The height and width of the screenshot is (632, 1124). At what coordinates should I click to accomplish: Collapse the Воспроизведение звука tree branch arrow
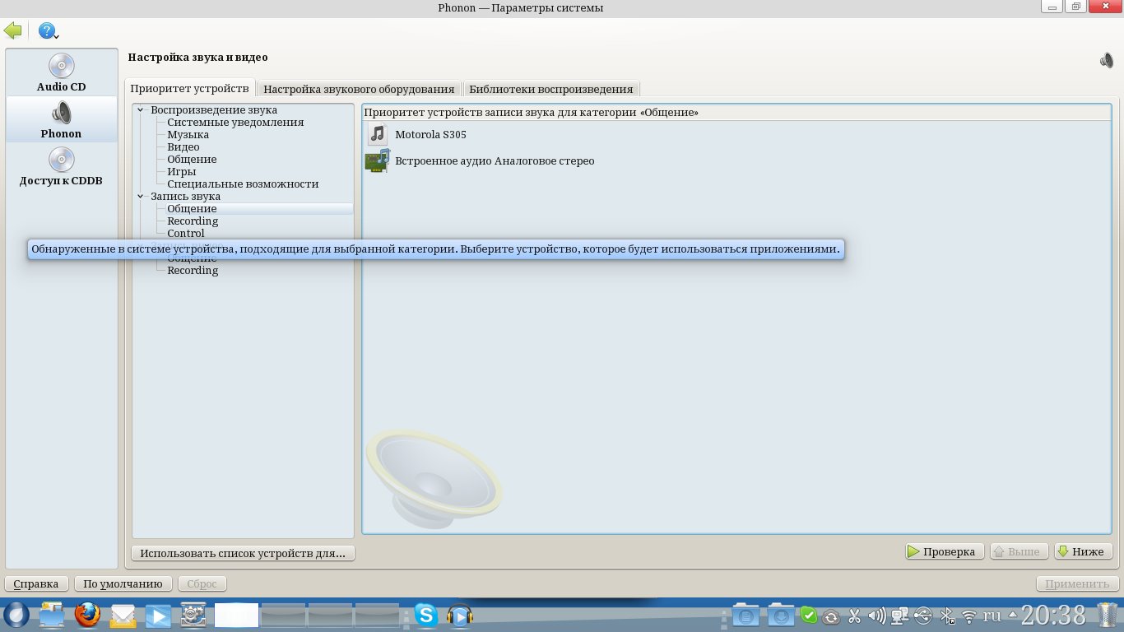tap(141, 109)
